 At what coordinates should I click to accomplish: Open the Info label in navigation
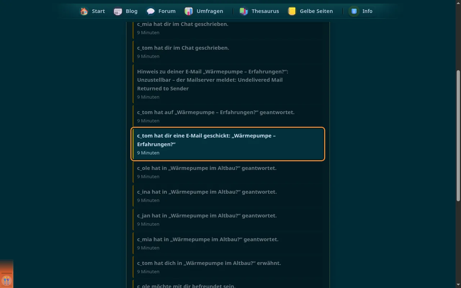367,11
